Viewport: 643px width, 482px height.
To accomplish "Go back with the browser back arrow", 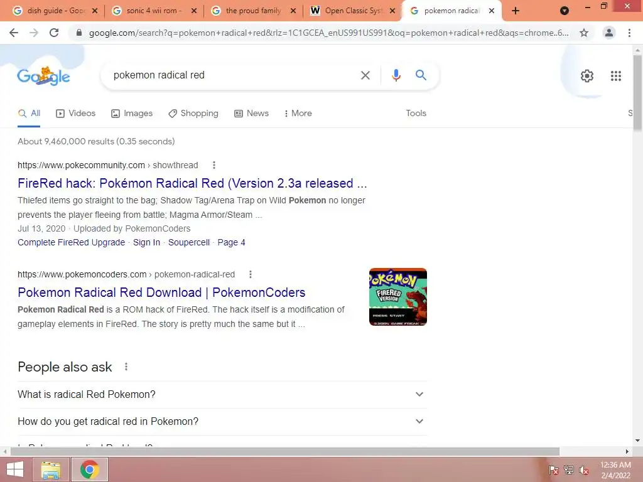I will click(14, 33).
